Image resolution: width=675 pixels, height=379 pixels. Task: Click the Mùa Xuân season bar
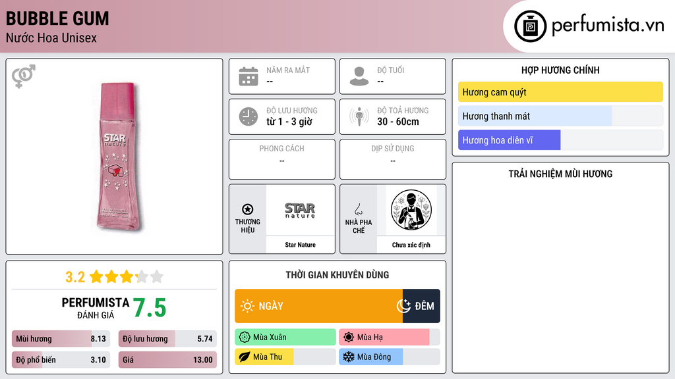pyautogui.click(x=285, y=338)
